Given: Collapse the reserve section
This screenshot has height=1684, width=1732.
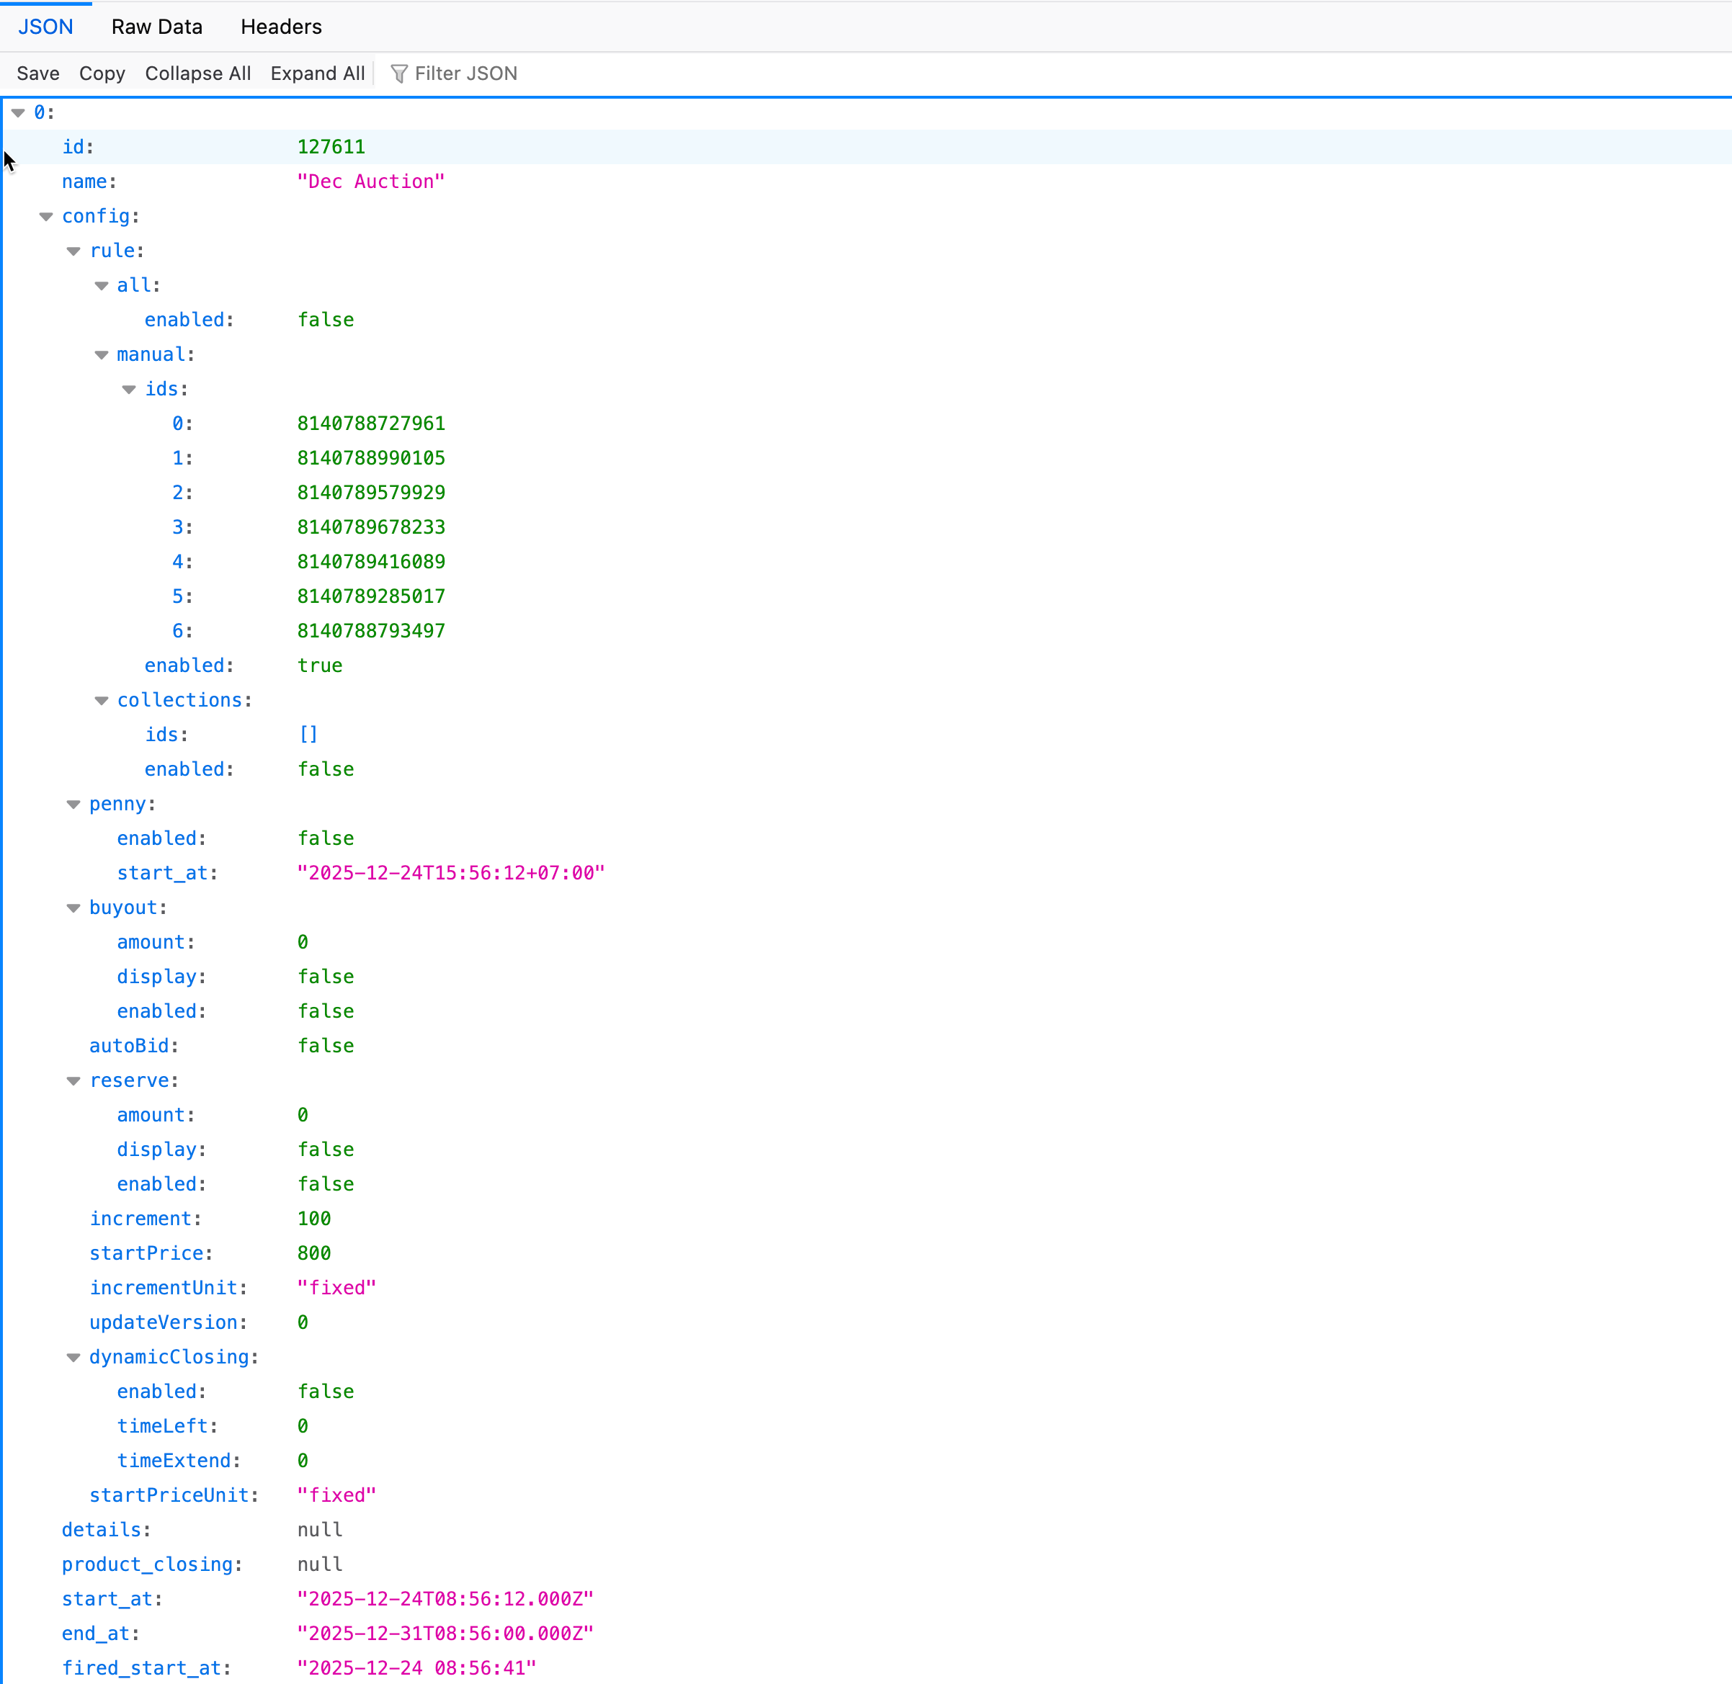Looking at the screenshot, I should (x=73, y=1081).
